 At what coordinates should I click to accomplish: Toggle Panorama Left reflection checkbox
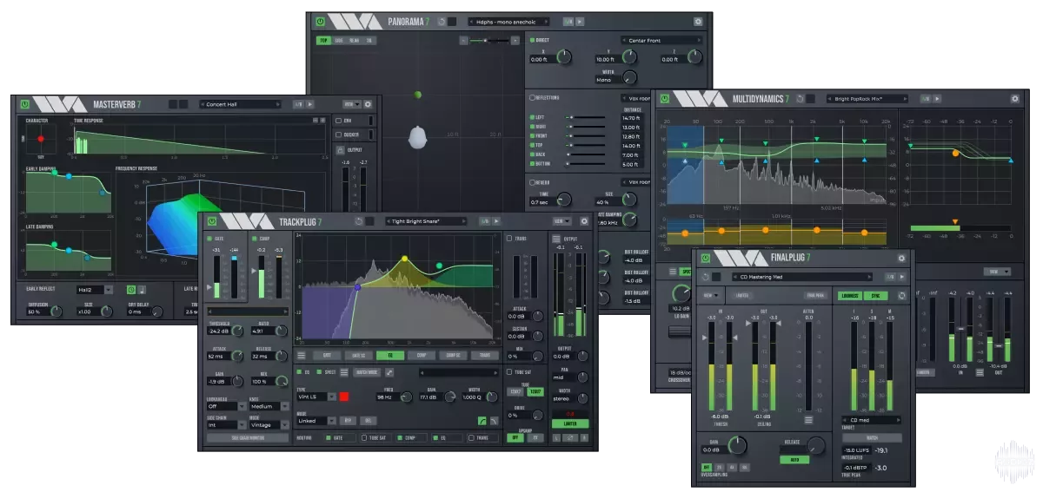click(533, 116)
